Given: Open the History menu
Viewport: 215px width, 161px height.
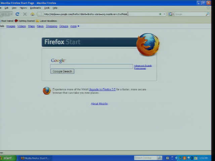Looking at the screenshot, I should click(x=23, y=8).
